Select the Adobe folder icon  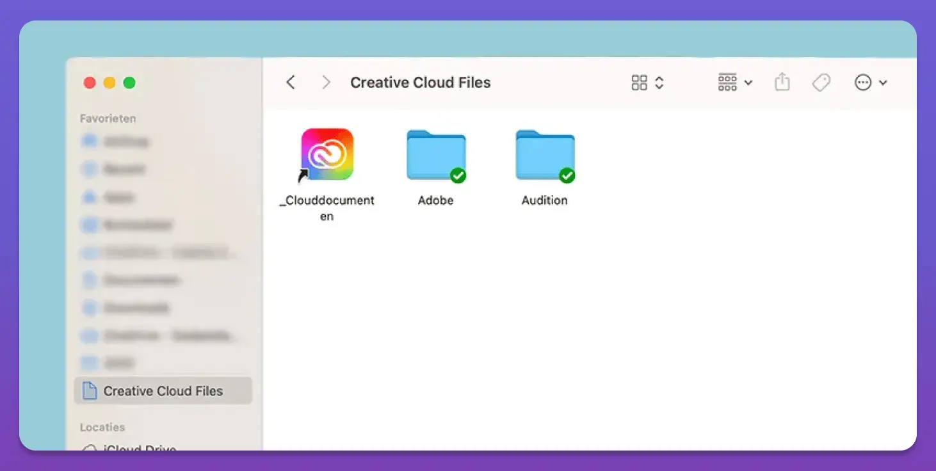pyautogui.click(x=435, y=155)
